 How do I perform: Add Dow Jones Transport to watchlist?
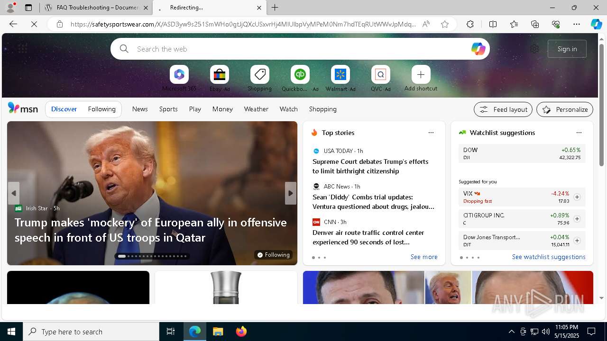click(577, 241)
